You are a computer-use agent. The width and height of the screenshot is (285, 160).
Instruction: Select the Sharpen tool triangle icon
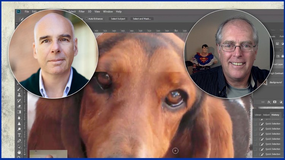(x=19, y=124)
